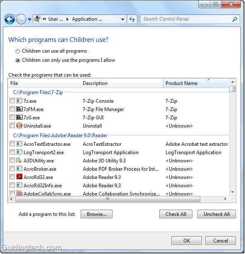Screen dimensions: 245x254
Task: Click the 'Application ...' breadcrumb segment
Action: [x=87, y=19]
